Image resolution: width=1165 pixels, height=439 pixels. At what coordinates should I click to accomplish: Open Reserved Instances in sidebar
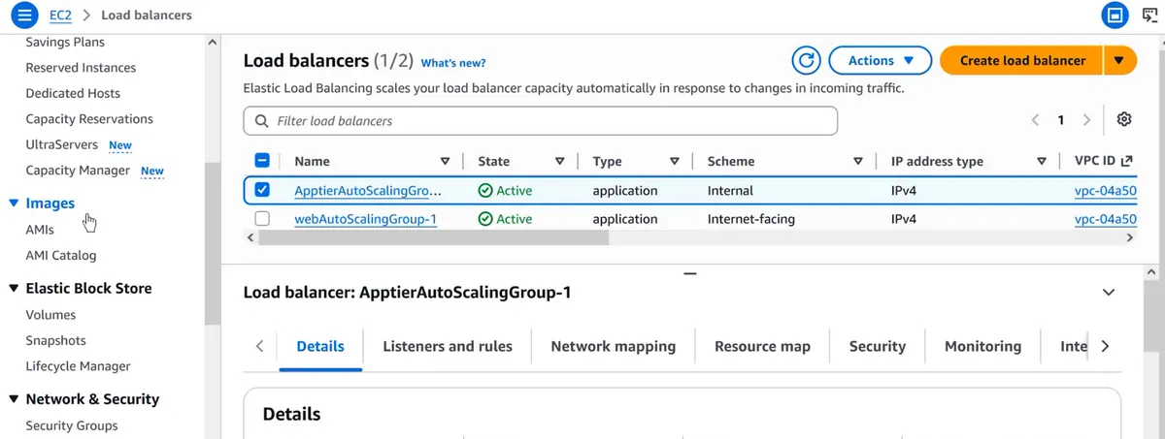point(81,68)
